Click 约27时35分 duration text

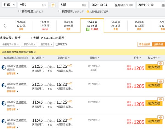click(94, 120)
